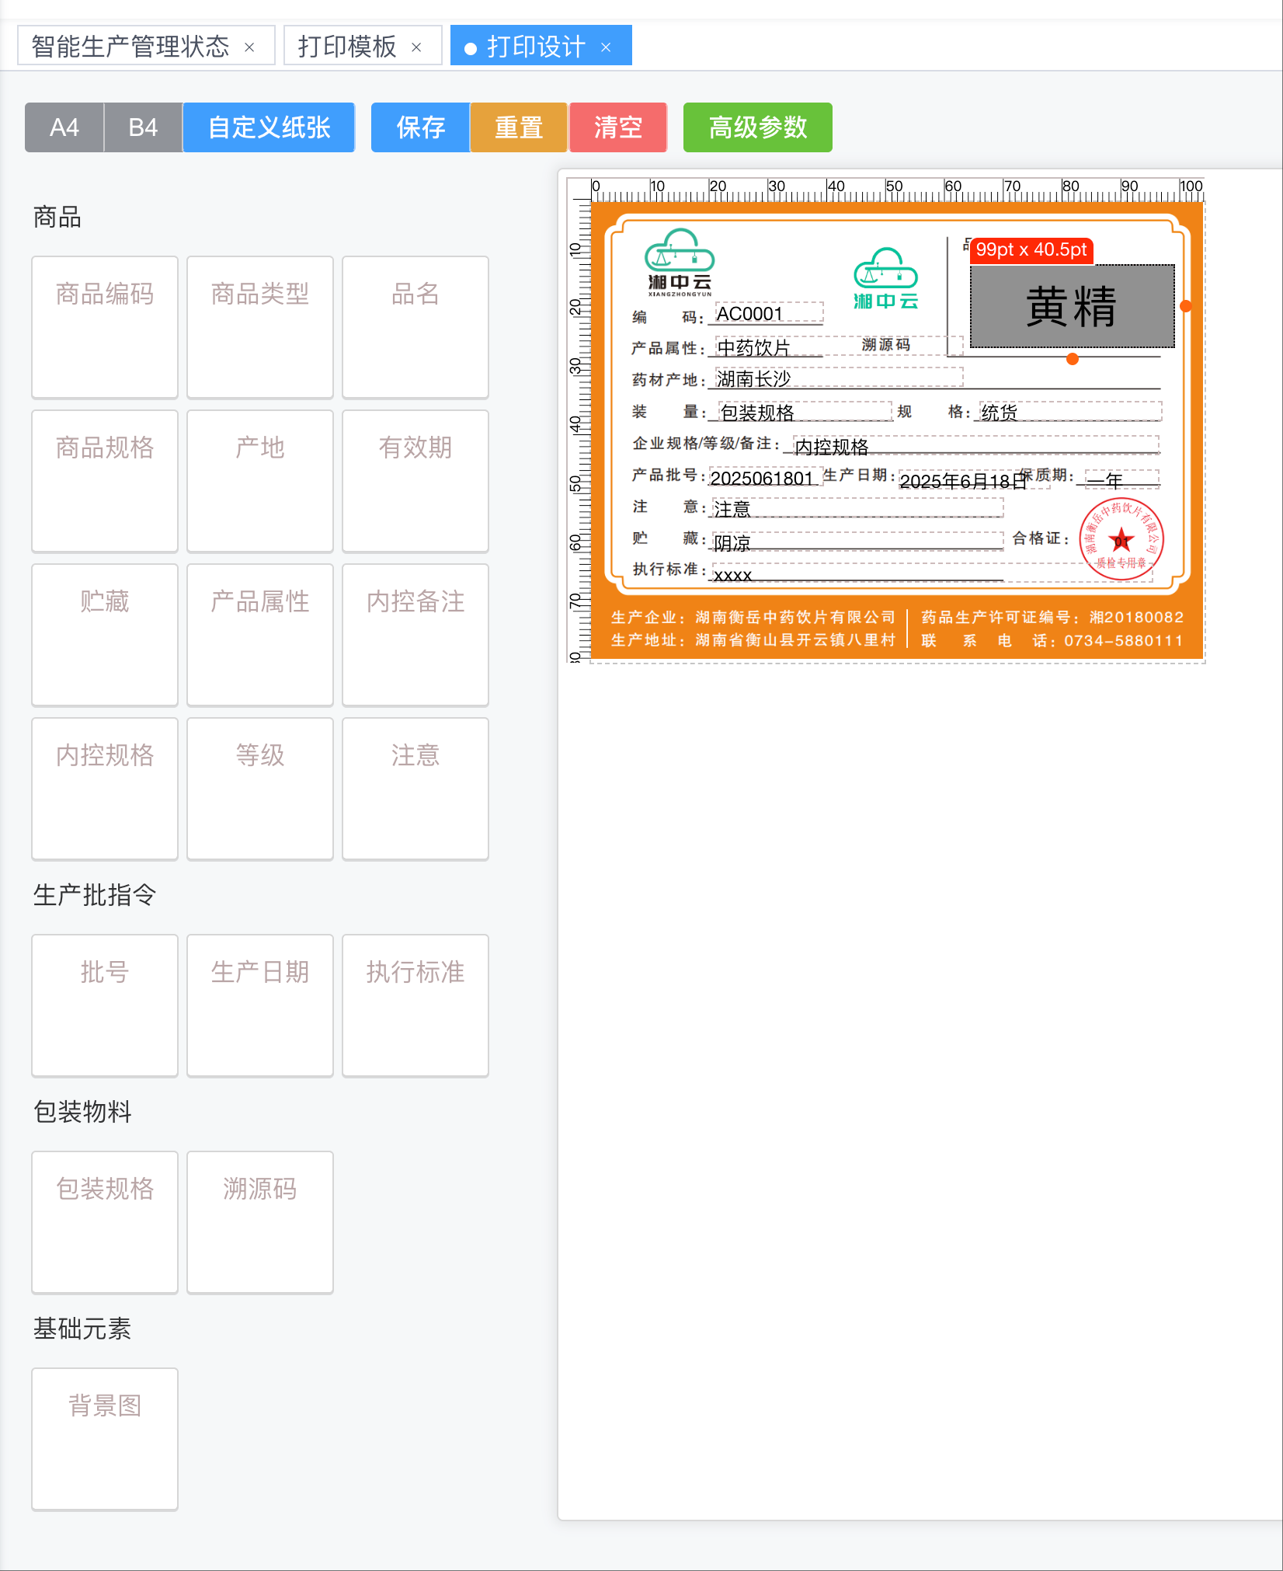Select the xxxx standard field
This screenshot has width=1283, height=1571.
(x=932, y=573)
